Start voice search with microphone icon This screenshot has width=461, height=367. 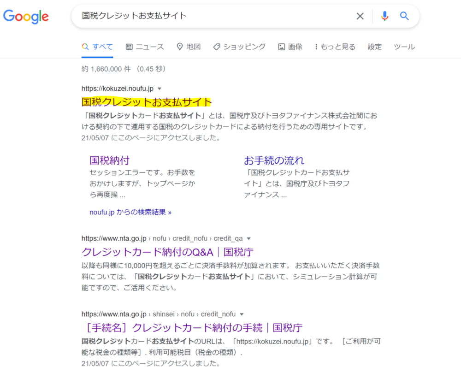click(384, 16)
